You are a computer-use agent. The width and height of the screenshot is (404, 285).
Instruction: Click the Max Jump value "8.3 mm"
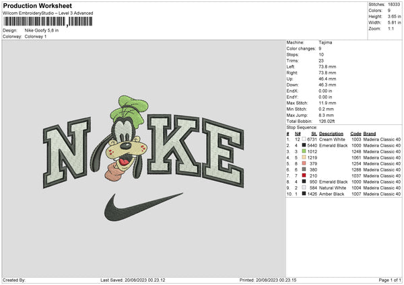[x=326, y=115]
